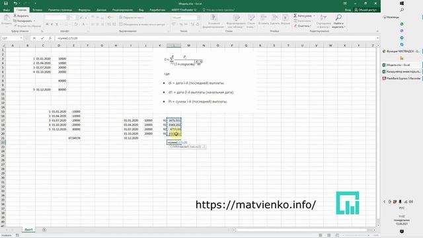This screenshot has width=423, height=238.
Task: Collapse the ribbon
Action: (377, 31)
